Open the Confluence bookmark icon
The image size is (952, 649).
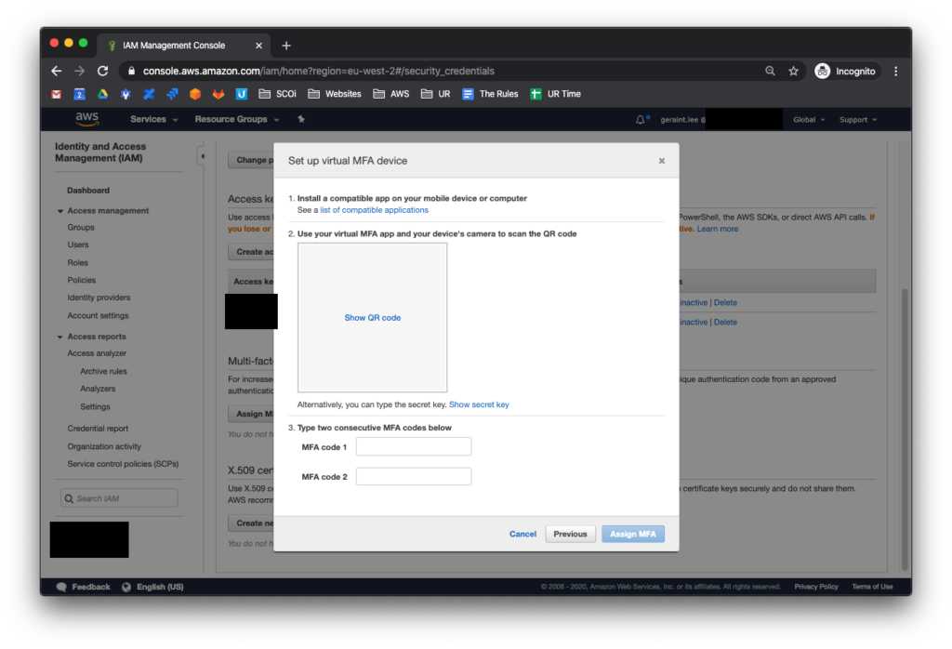tap(149, 94)
